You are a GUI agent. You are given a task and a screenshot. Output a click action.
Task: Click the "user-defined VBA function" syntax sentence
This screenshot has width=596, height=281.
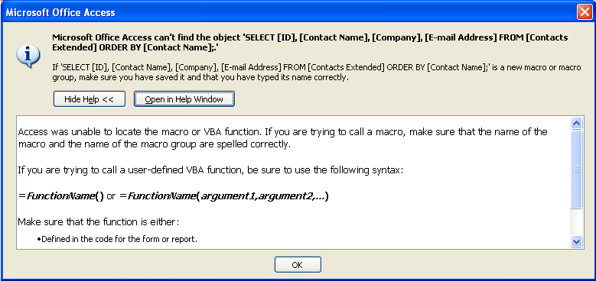pos(210,170)
